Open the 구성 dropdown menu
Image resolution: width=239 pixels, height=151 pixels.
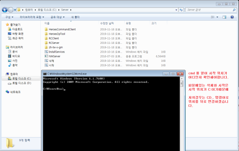pos(9,17)
